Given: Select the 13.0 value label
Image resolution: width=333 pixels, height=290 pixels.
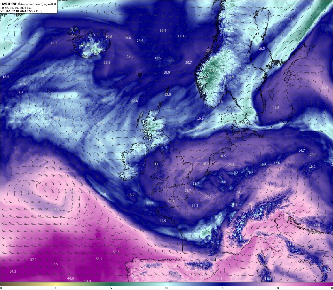Looking at the screenshot, I should (168, 94).
